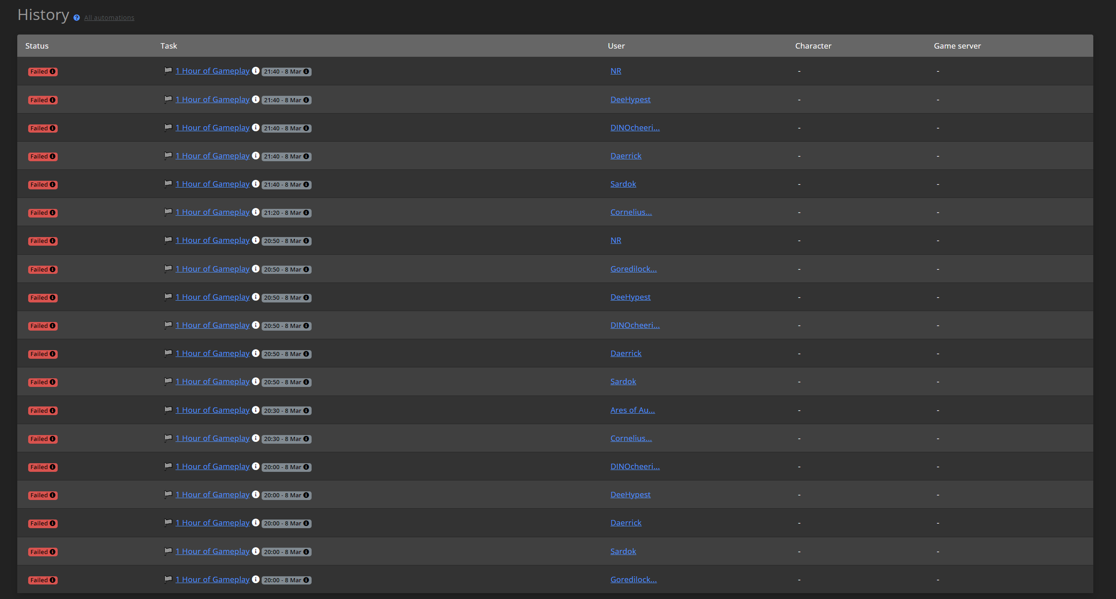
Task: Open the Cornelius user link
Action: coord(631,212)
